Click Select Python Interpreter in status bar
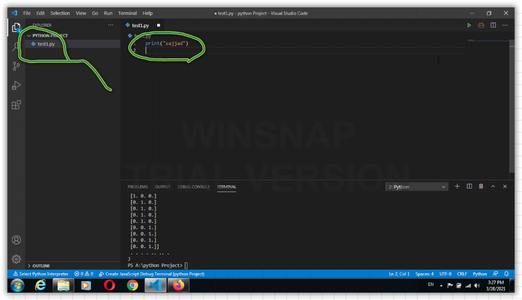 pos(41,274)
